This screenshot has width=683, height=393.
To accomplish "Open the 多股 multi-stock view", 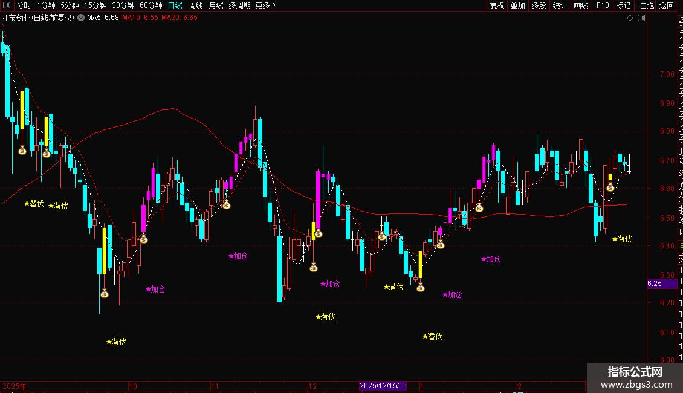I will pyautogui.click(x=539, y=5).
